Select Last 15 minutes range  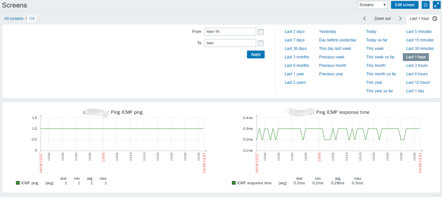[420, 40]
